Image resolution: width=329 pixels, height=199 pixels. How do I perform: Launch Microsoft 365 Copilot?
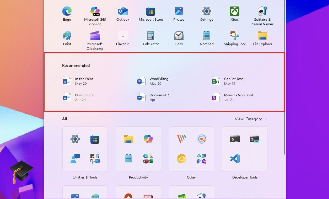coord(95,16)
